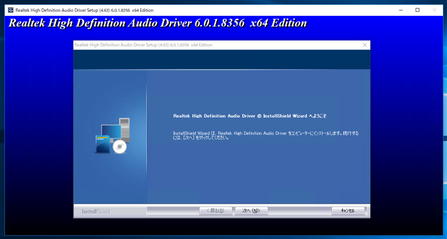The image size is (447, 239).
Task: Click the computer and disc installer graphic
Action: pyautogui.click(x=112, y=135)
